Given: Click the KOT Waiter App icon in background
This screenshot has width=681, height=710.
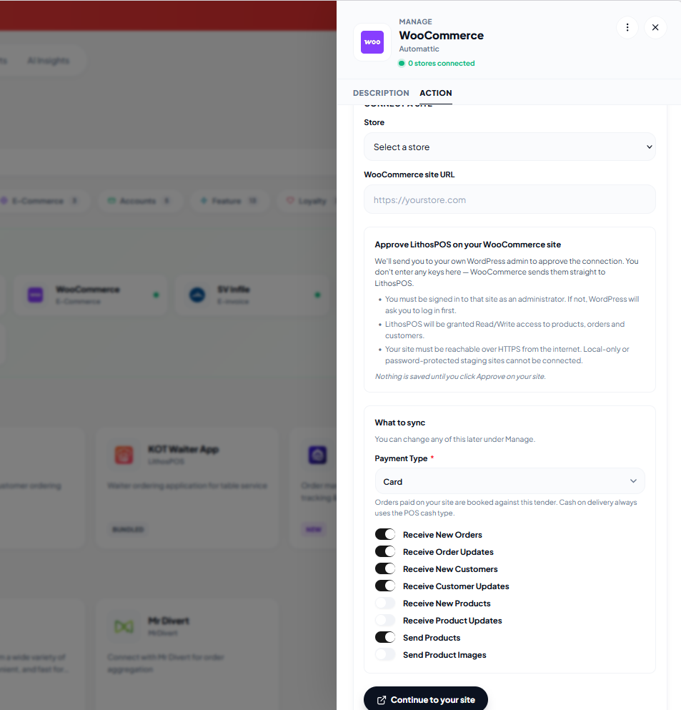Looking at the screenshot, I should point(124,455).
